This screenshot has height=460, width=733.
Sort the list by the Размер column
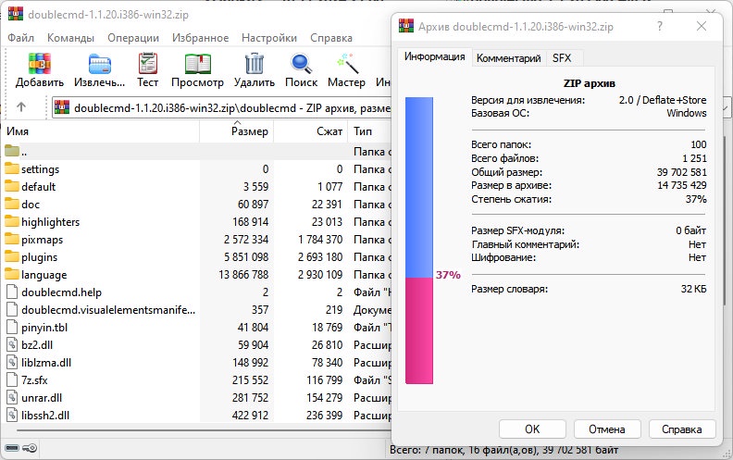pos(237,131)
